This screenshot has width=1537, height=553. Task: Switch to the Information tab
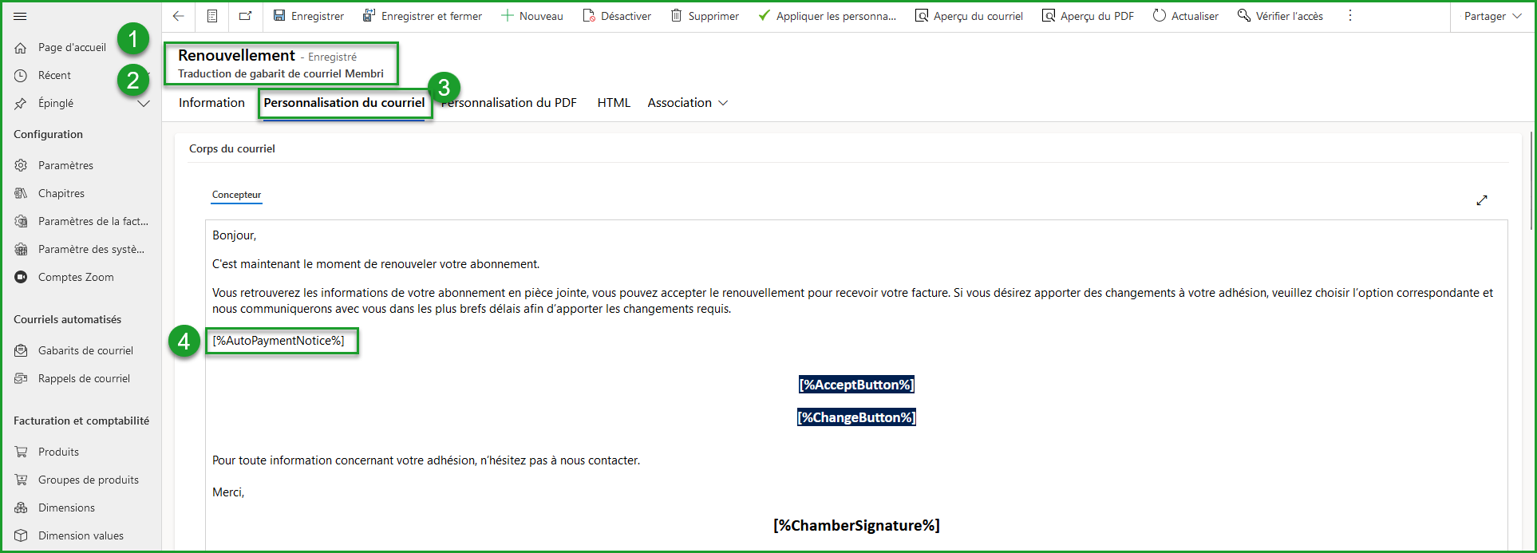[211, 103]
